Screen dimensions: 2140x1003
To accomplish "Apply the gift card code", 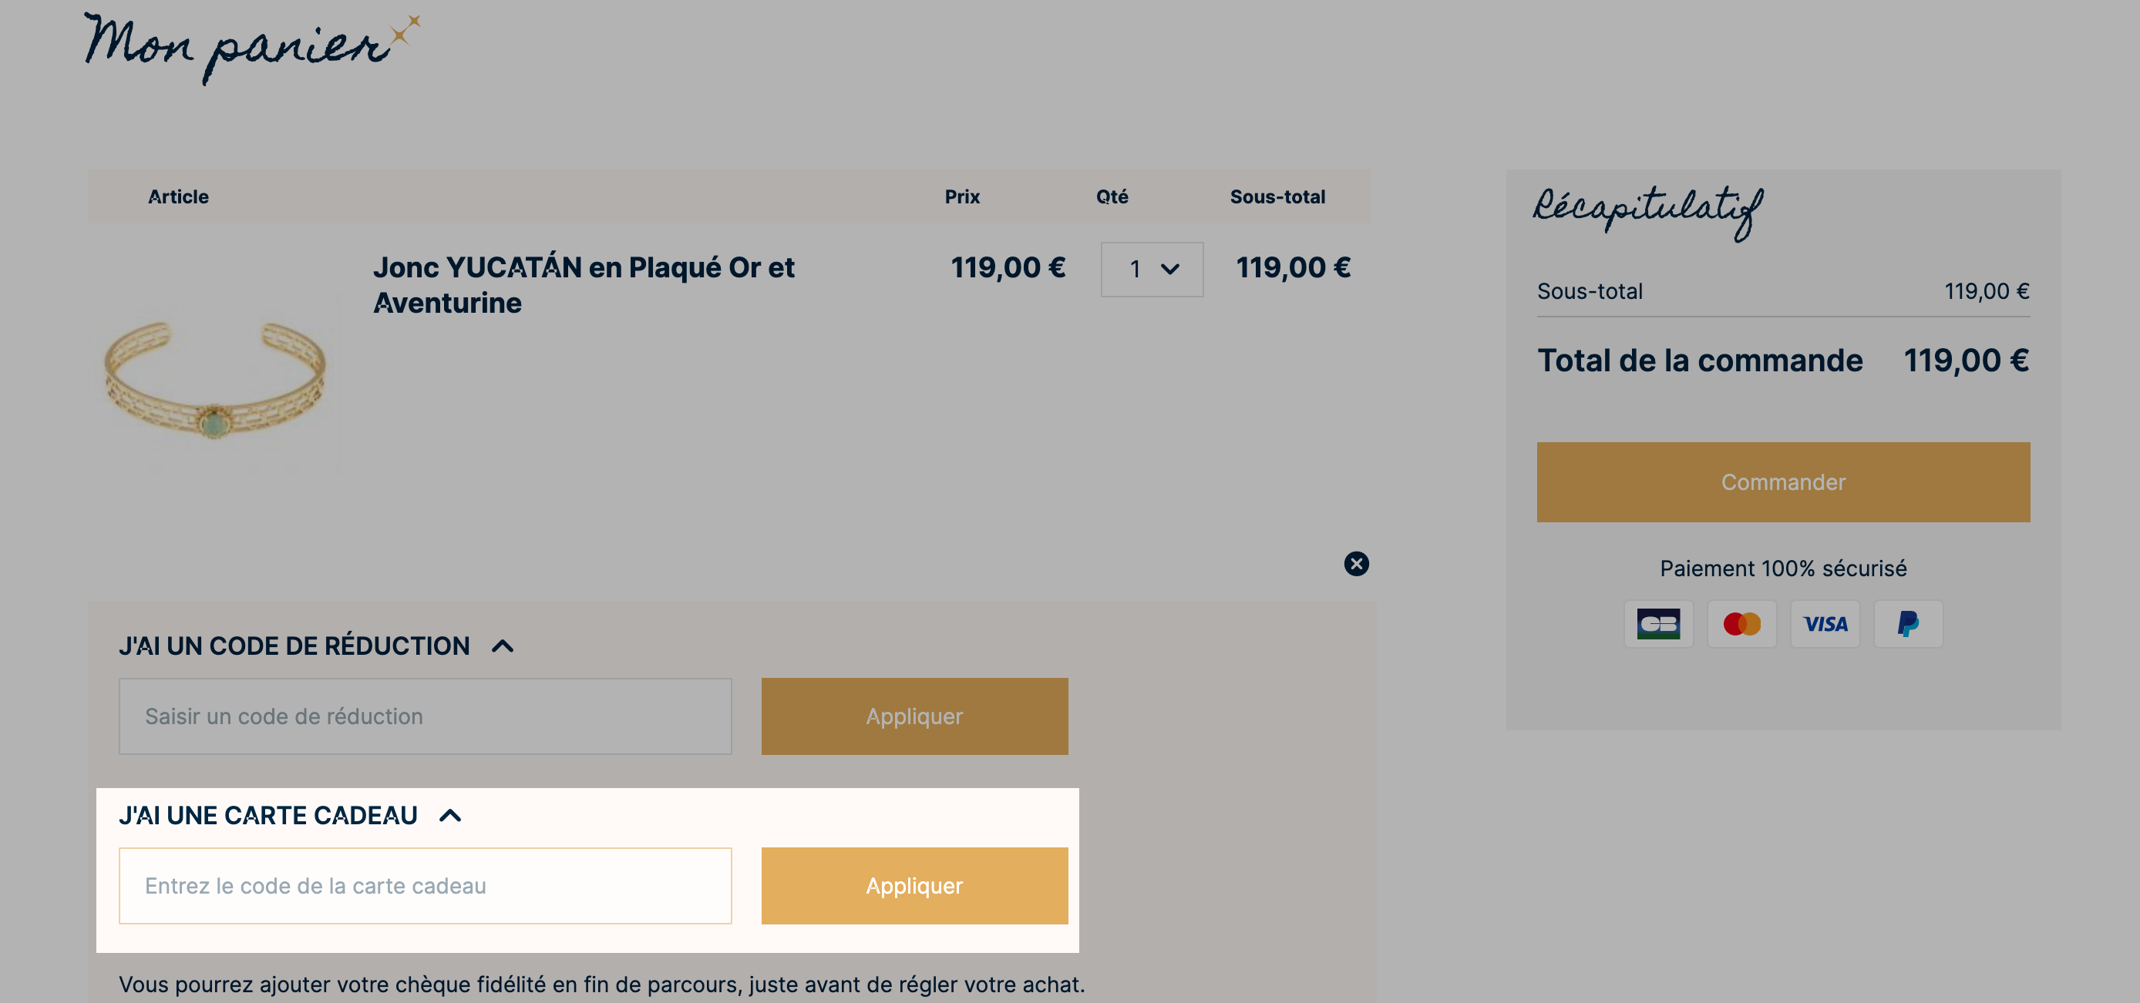I will (914, 885).
